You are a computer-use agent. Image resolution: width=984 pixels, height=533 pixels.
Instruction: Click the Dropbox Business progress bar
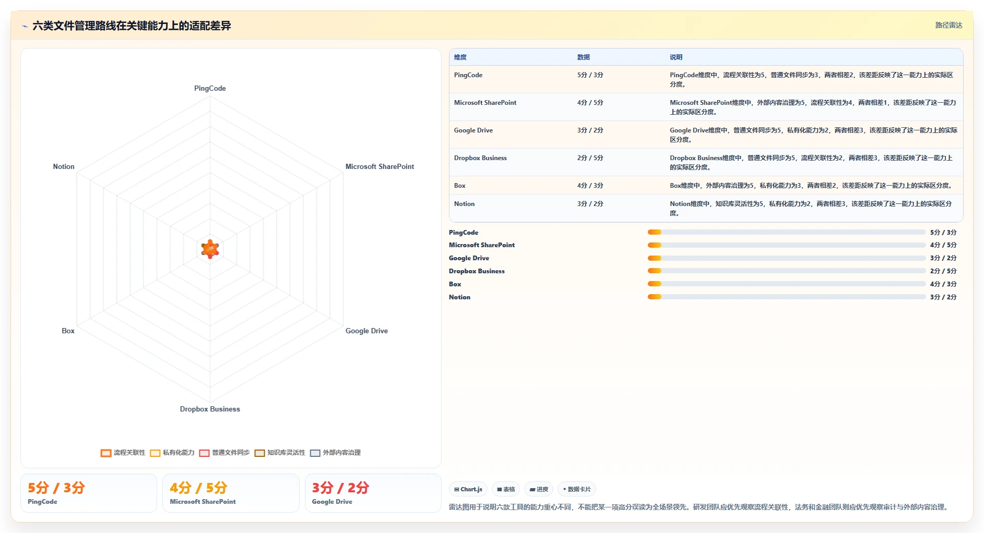[787, 271]
